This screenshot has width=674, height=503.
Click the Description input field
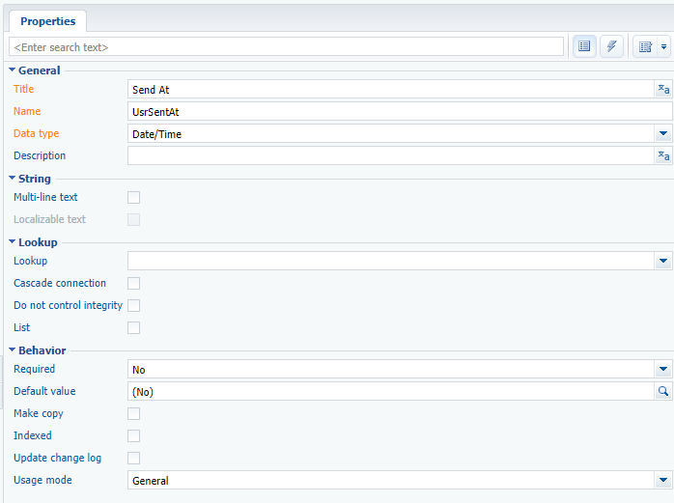click(x=391, y=155)
